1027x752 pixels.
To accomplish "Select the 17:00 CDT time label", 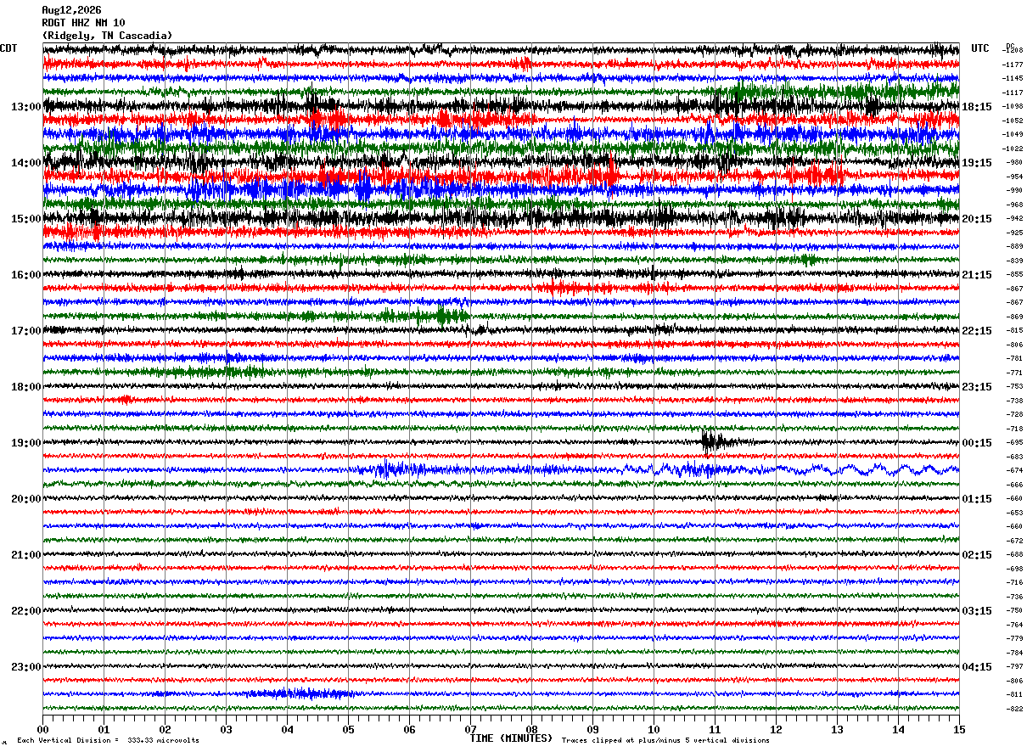I will [x=26, y=331].
